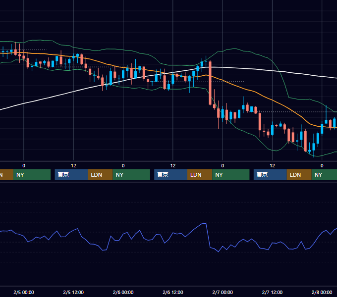The image size is (337, 297).
Task: Select the 2/8 00:00 date label
Action: point(322,292)
